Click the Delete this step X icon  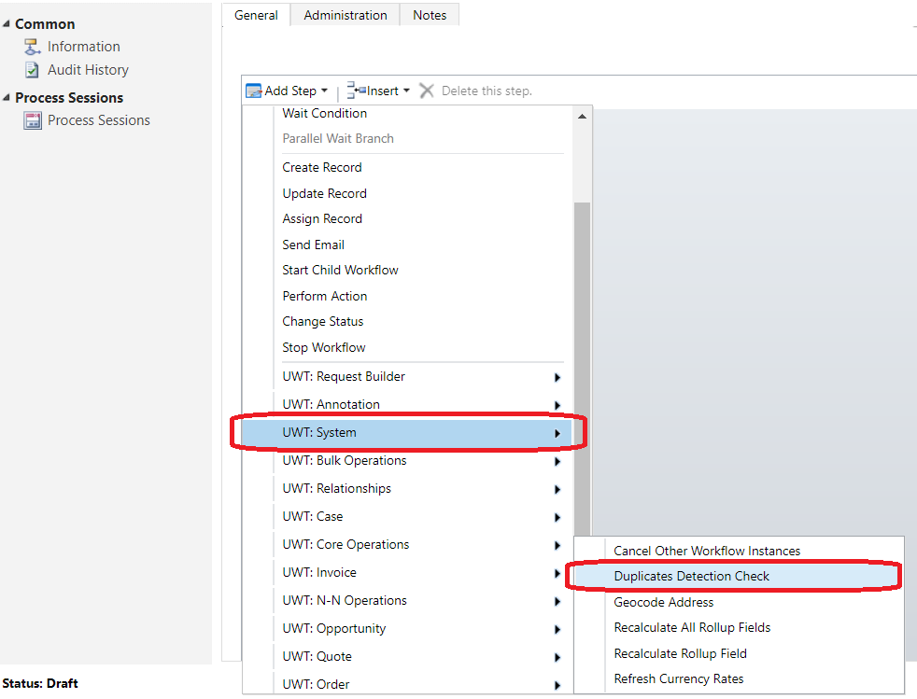pyautogui.click(x=427, y=91)
